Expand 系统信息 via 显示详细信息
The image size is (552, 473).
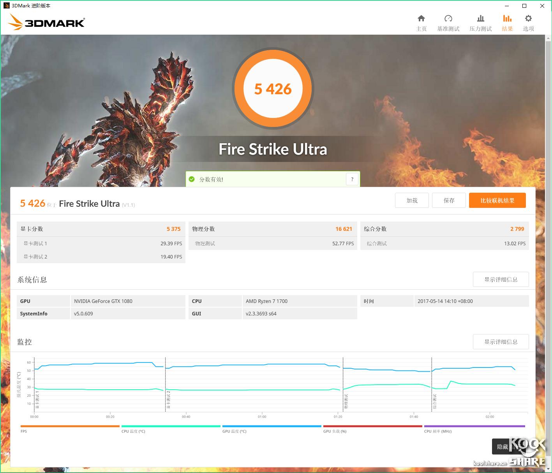[501, 279]
